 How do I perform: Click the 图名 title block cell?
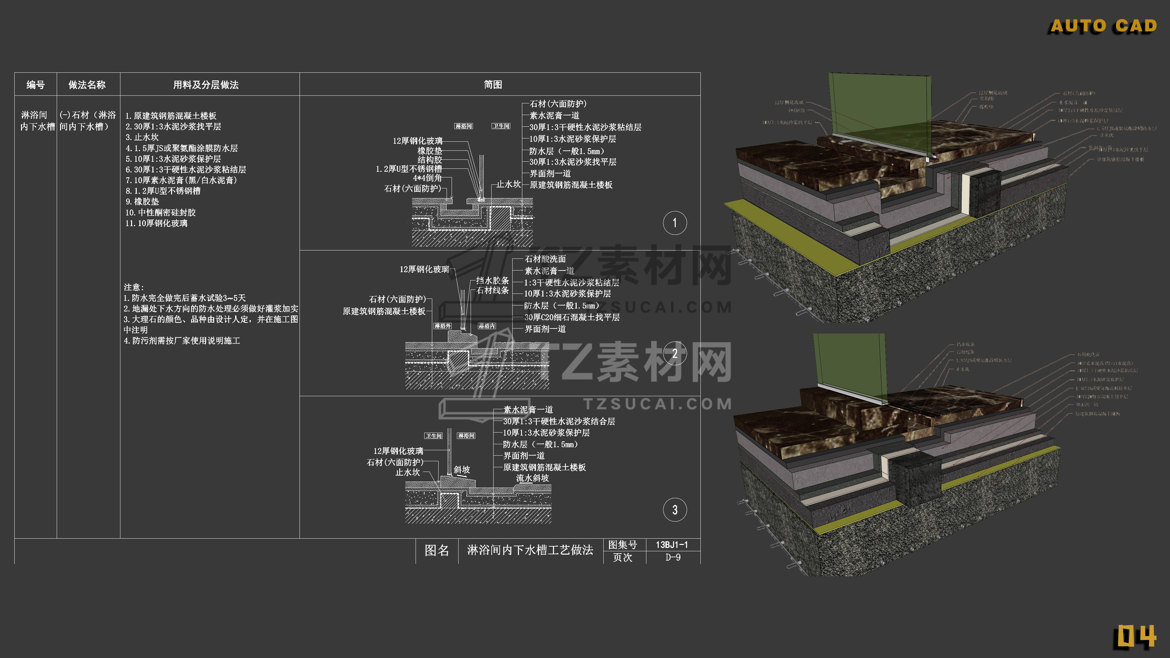(x=437, y=550)
